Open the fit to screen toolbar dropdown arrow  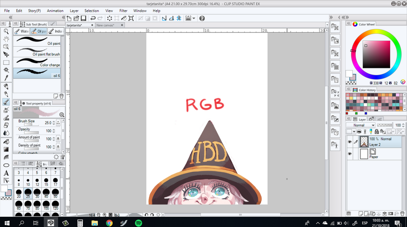pos(194,18)
